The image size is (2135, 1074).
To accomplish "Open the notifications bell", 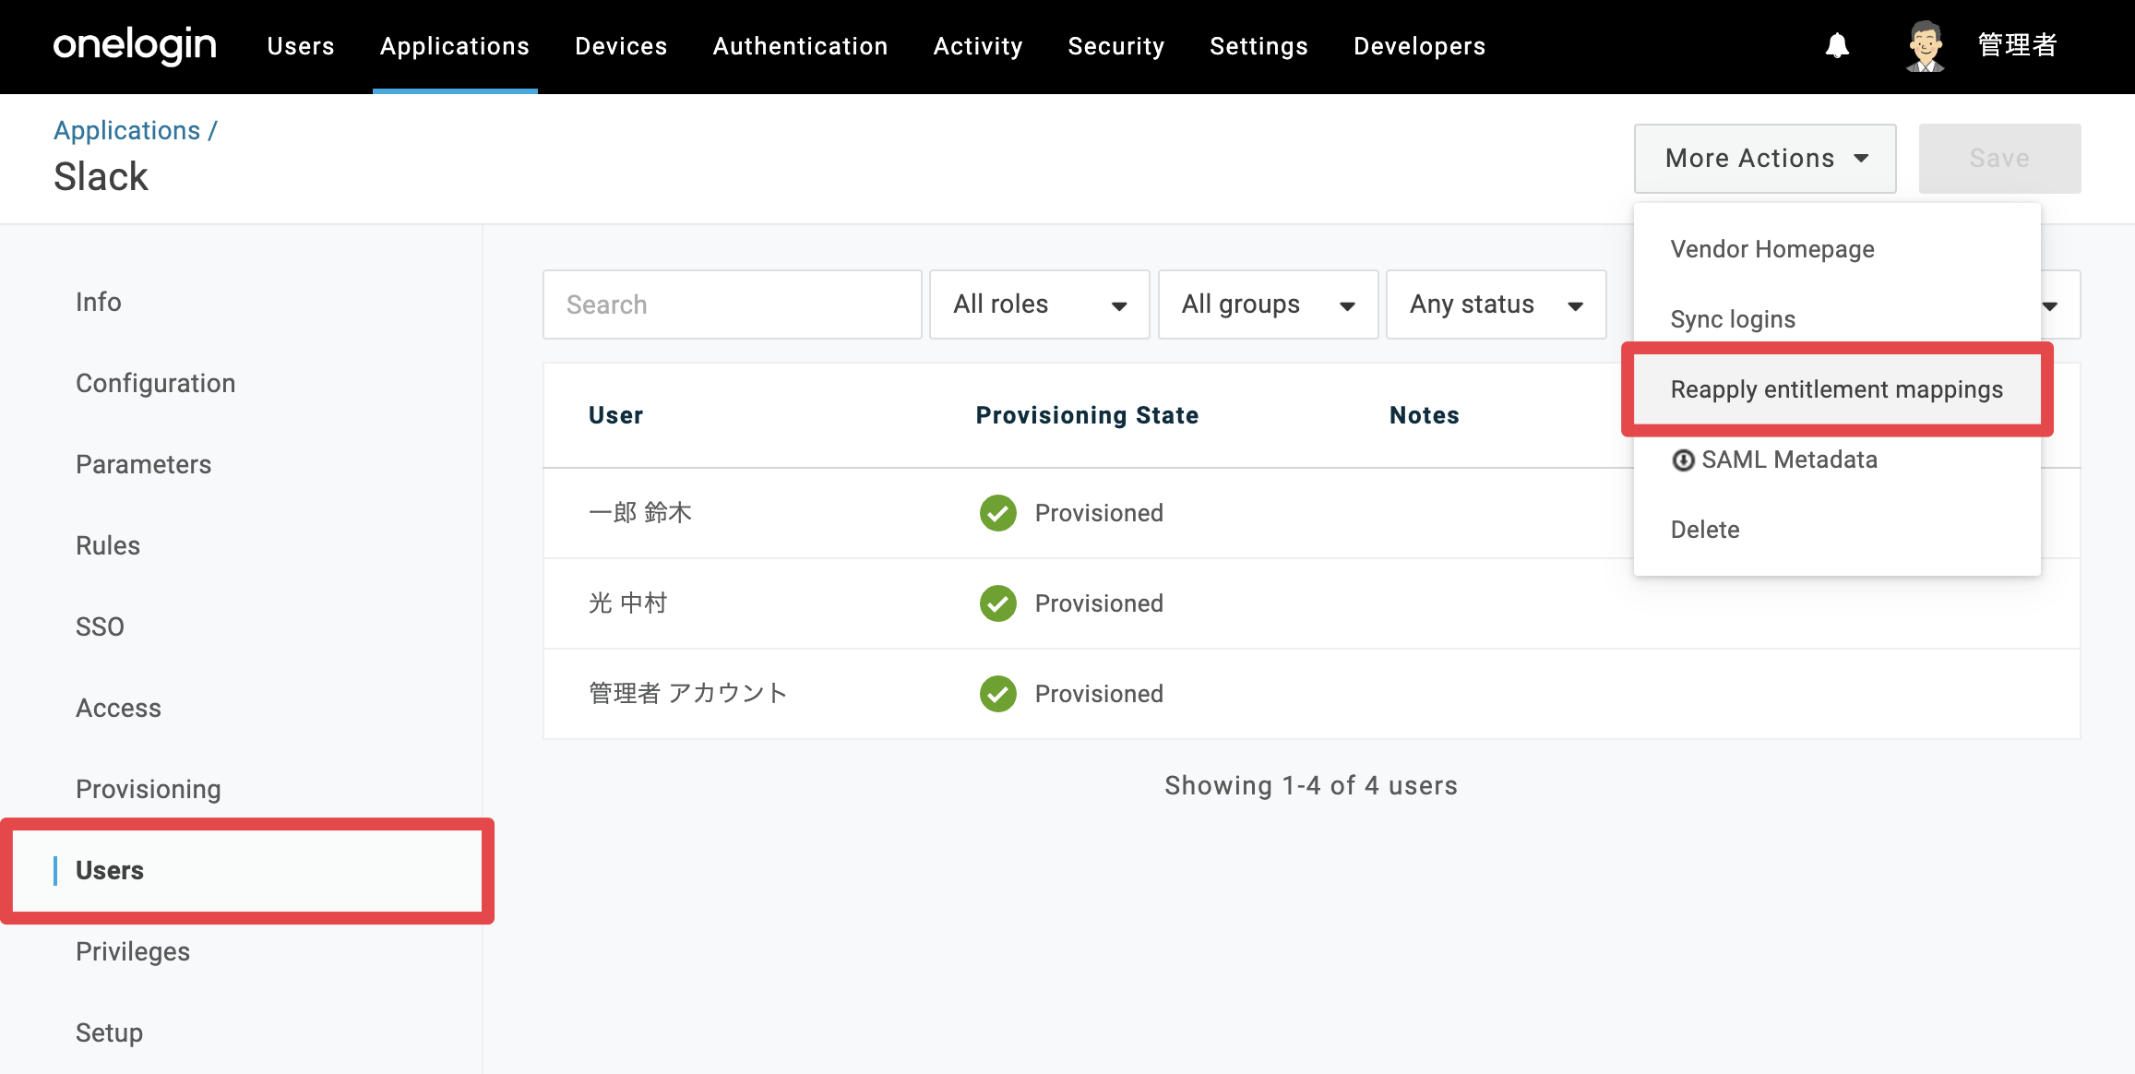I will point(1837,46).
